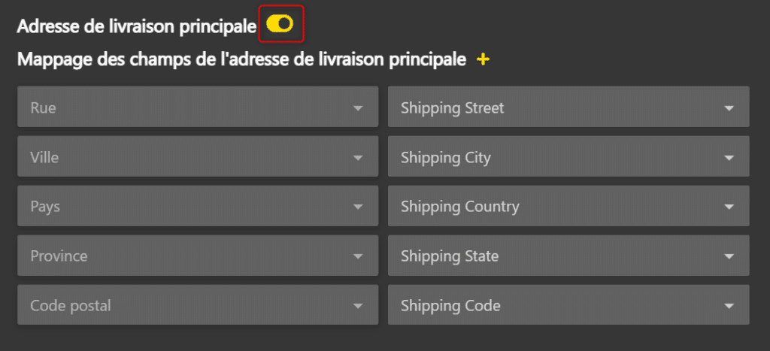The image size is (770, 351).
Task: Click the down arrow on Shipping Code
Action: click(x=729, y=306)
